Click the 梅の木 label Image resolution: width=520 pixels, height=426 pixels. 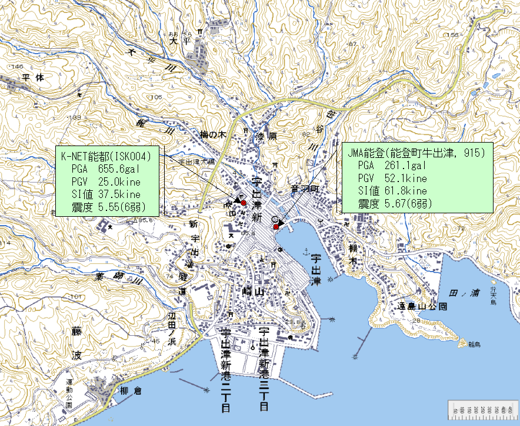(x=213, y=134)
